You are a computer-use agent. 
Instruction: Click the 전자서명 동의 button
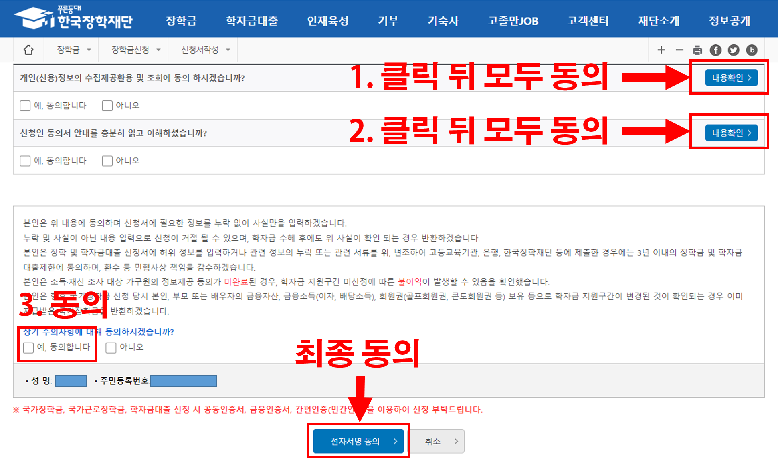[x=358, y=441]
